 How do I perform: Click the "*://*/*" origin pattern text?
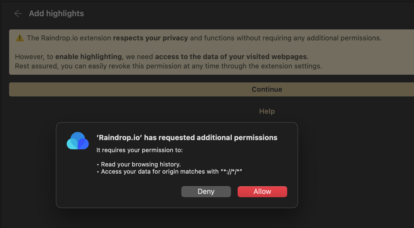[x=231, y=172]
